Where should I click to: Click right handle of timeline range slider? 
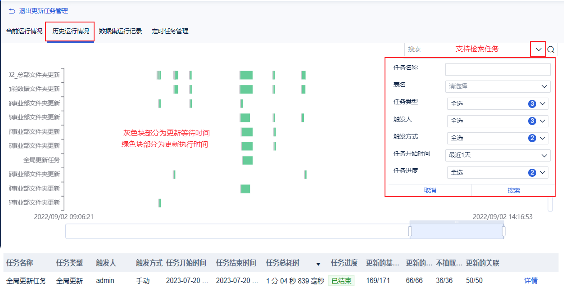coord(503,231)
